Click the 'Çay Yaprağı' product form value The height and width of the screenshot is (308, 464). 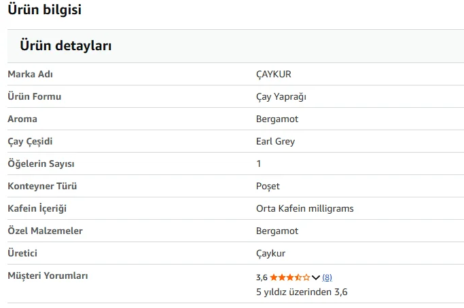pos(281,96)
